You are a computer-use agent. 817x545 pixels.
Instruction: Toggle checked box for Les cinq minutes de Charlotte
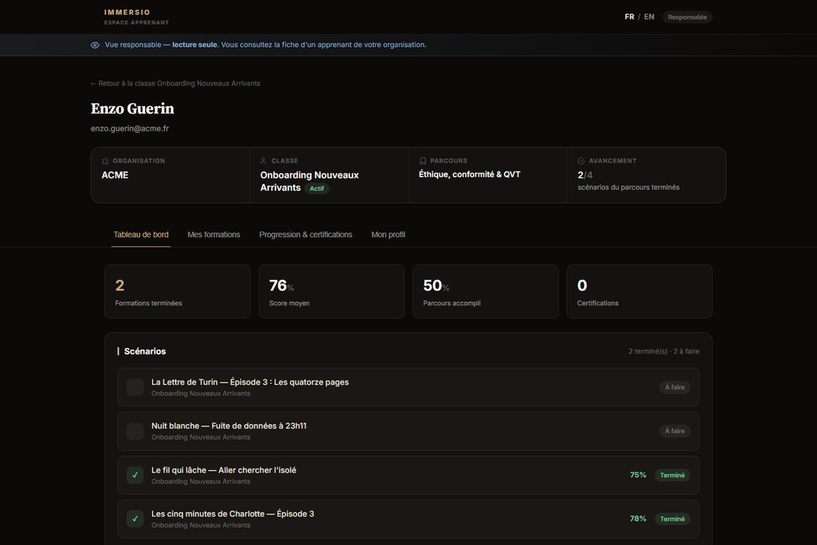[x=135, y=519]
